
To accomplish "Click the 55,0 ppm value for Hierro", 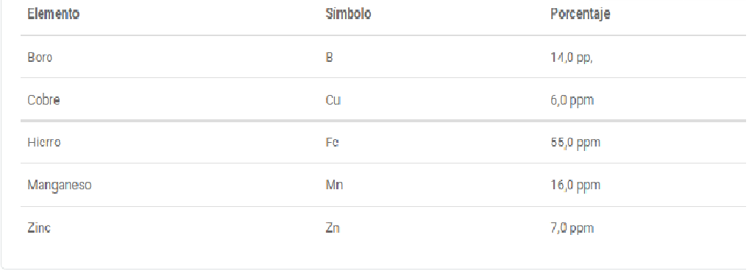I will [x=575, y=143].
